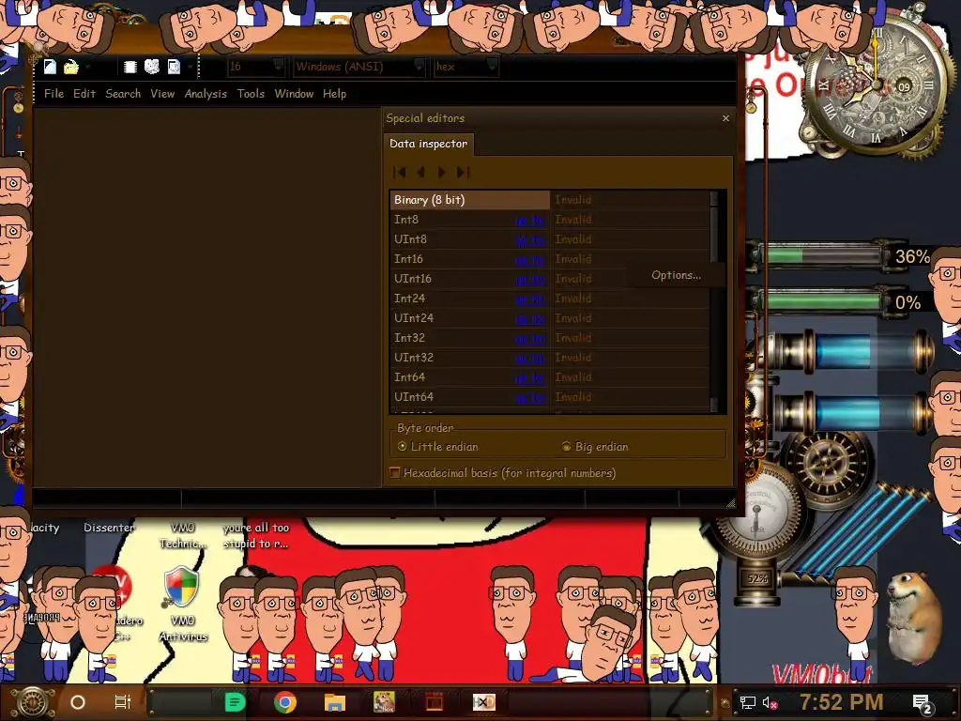This screenshot has width=961, height=721.
Task: Select the UInt32 row label
Action: pos(414,358)
